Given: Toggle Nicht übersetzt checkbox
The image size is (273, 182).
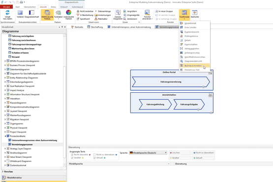Looking at the screenshot, I should tap(72, 154).
